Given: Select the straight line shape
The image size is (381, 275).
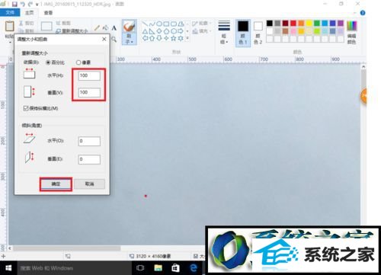Looking at the screenshot, I should point(145,24).
